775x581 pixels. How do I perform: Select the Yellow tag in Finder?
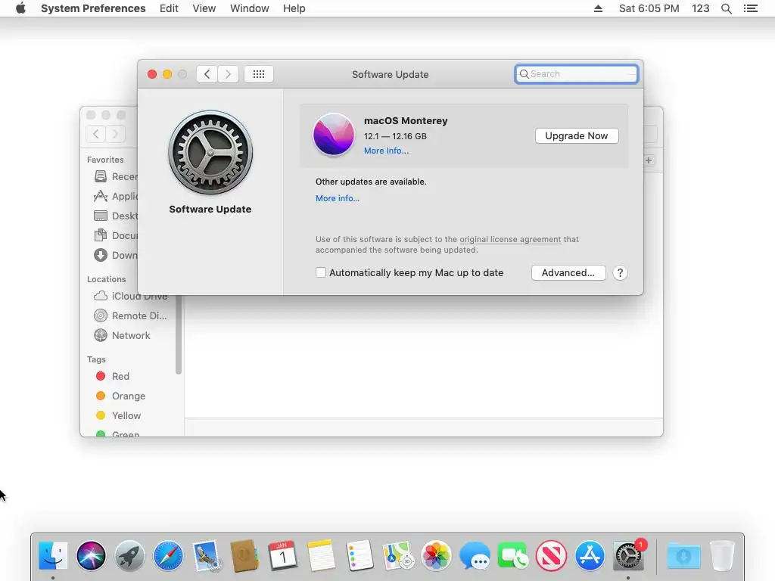tap(118, 416)
